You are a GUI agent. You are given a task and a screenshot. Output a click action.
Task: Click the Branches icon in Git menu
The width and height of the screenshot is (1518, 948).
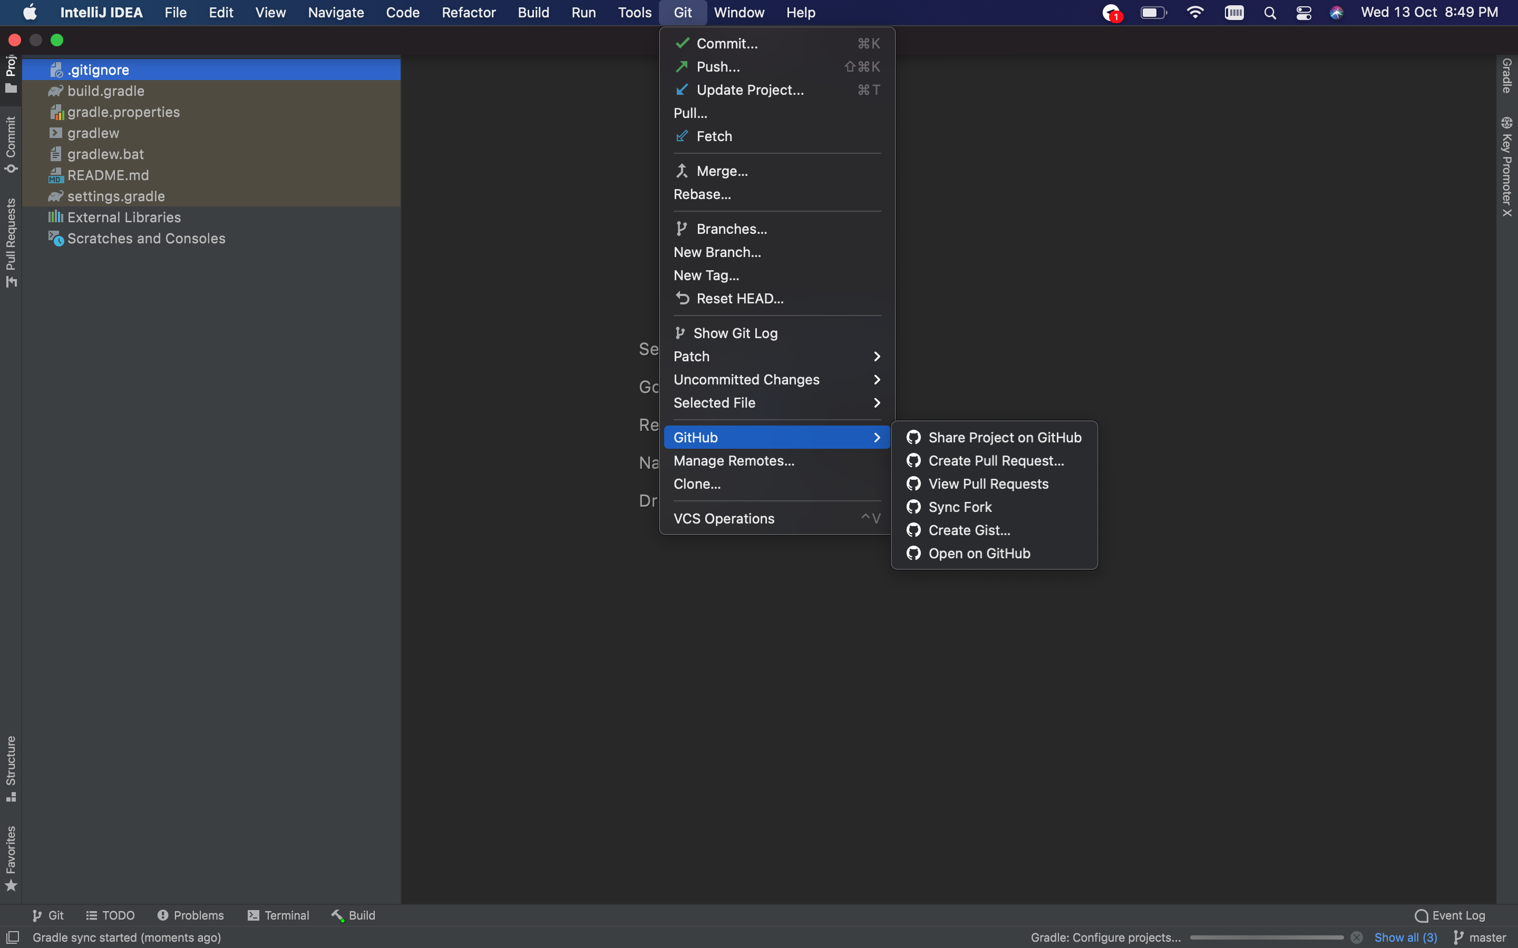pyautogui.click(x=682, y=229)
